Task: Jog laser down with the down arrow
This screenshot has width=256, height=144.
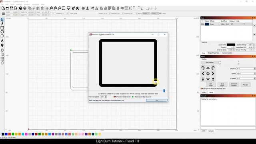Action: pyautogui.click(x=208, y=79)
